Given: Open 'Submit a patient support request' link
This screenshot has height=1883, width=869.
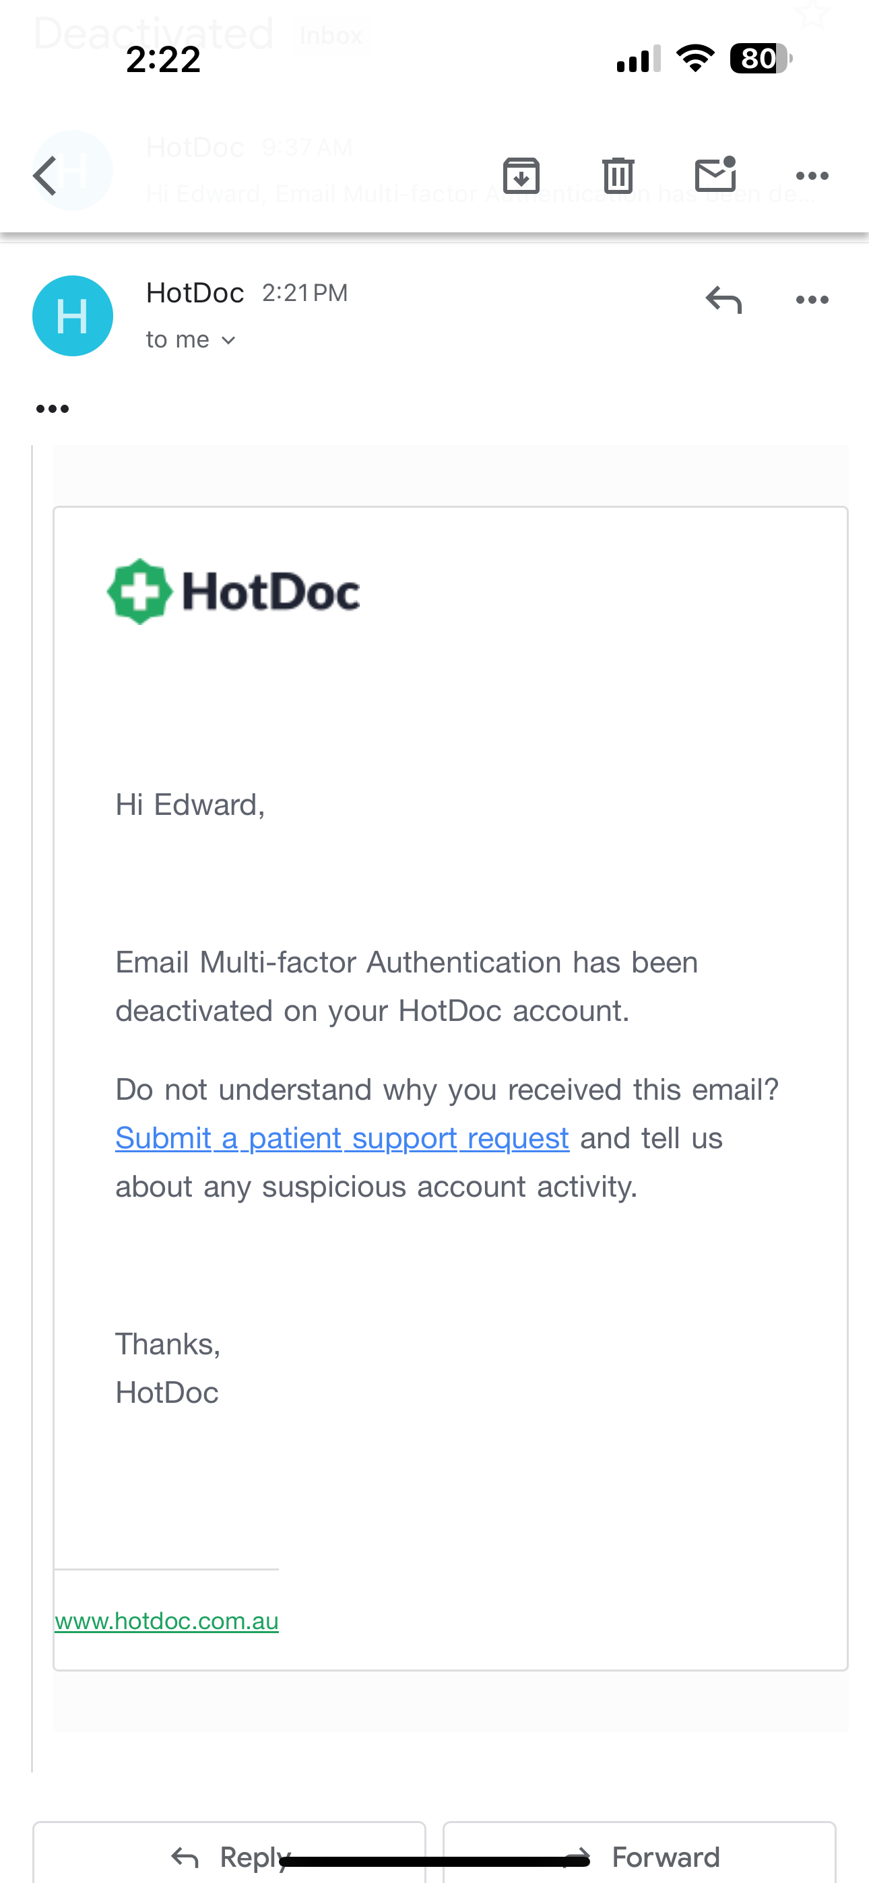Looking at the screenshot, I should 342,1138.
